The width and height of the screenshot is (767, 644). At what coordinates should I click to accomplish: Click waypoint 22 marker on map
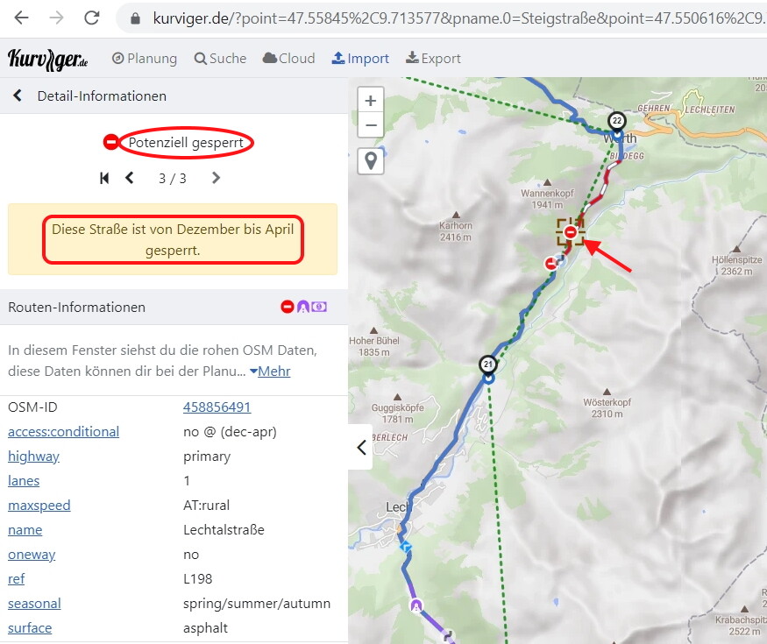coord(617,121)
